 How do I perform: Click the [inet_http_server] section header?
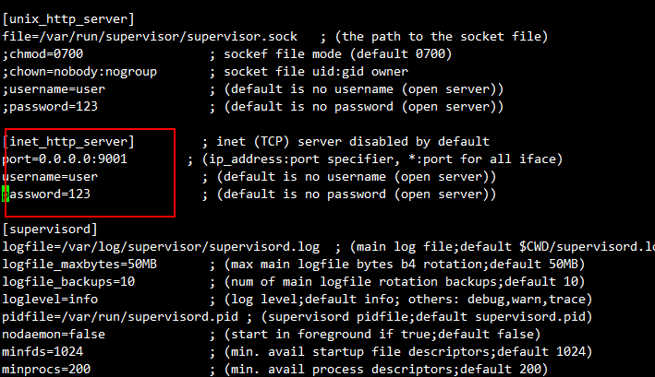pos(69,142)
